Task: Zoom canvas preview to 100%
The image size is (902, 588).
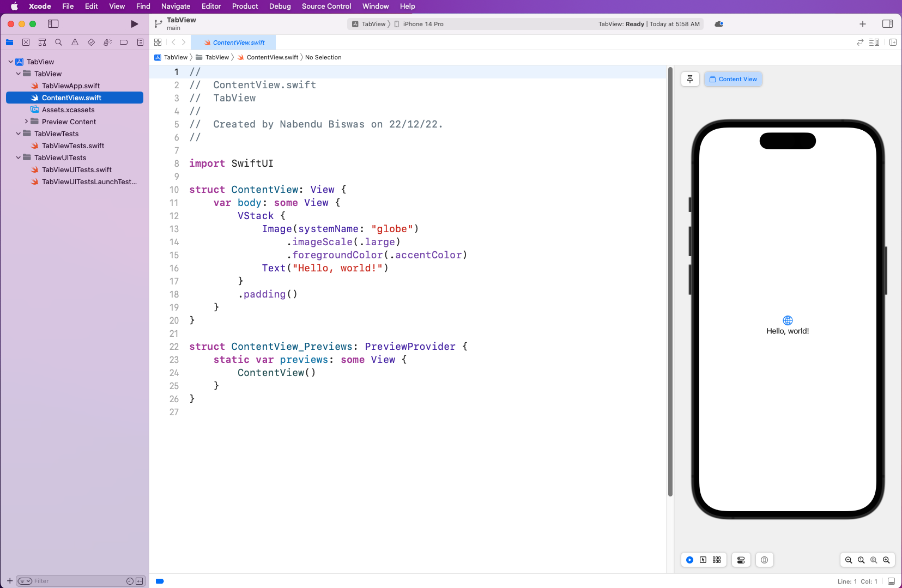Action: (861, 560)
